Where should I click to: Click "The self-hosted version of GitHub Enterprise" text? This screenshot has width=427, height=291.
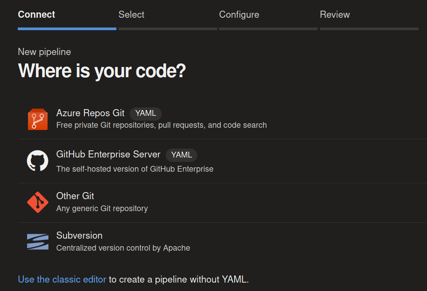pyautogui.click(x=135, y=169)
